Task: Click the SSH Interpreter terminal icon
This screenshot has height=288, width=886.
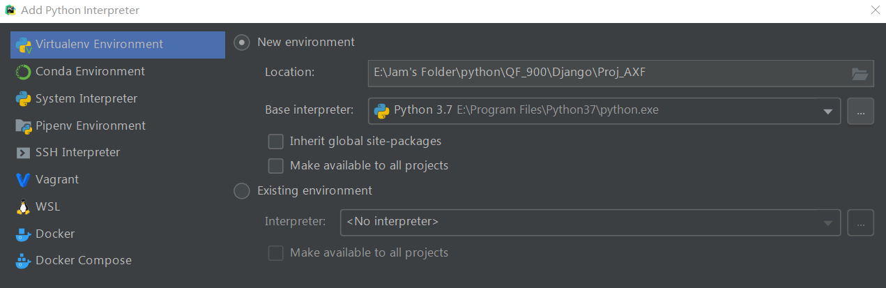Action: pos(23,153)
